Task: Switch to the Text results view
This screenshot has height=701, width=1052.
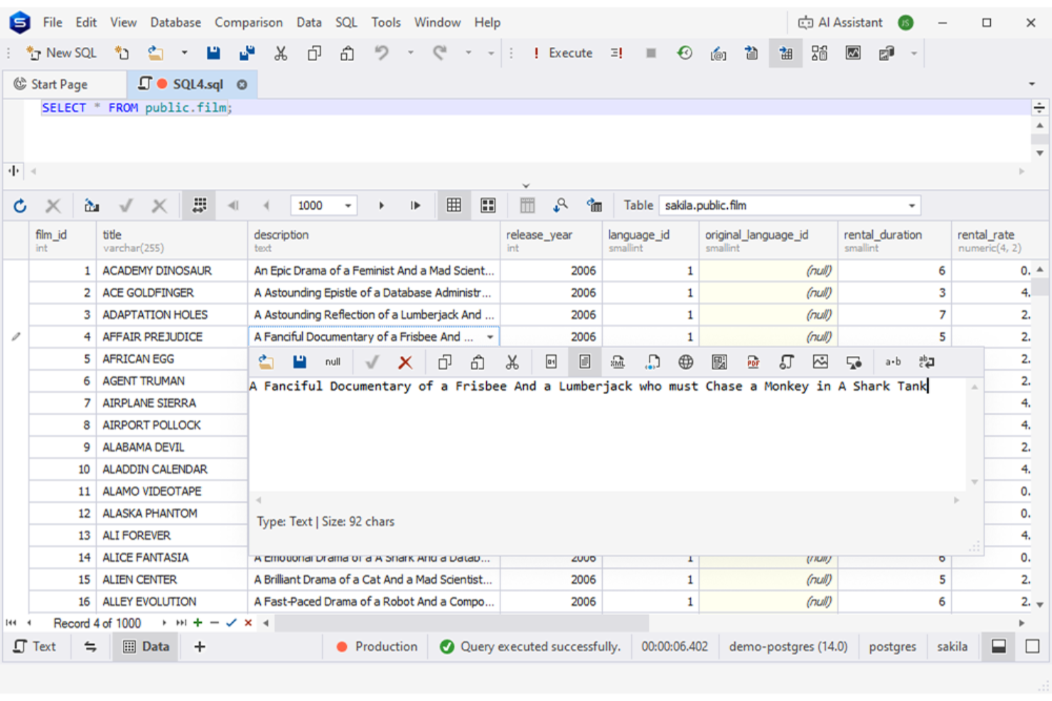Action: [37, 646]
